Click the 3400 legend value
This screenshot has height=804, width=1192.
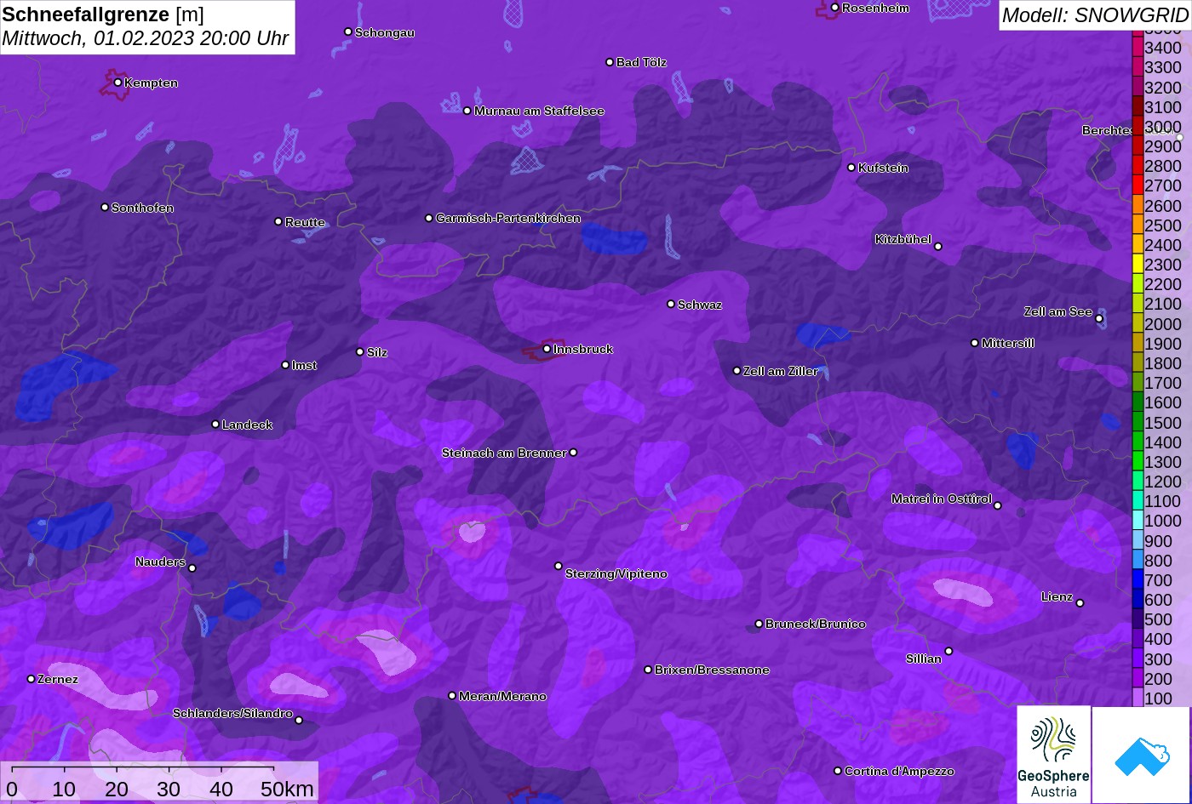[x=1163, y=48]
